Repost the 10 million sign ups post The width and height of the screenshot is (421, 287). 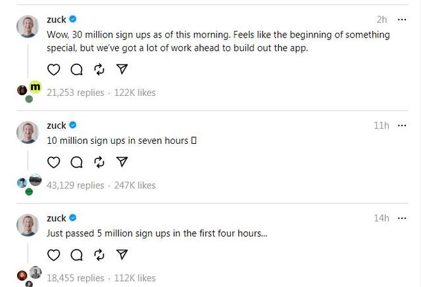pos(99,162)
